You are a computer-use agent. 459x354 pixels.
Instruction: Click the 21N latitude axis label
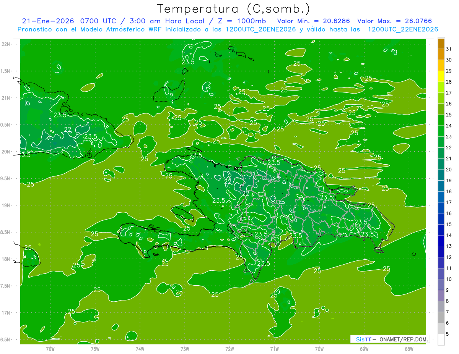pyautogui.click(x=6, y=98)
